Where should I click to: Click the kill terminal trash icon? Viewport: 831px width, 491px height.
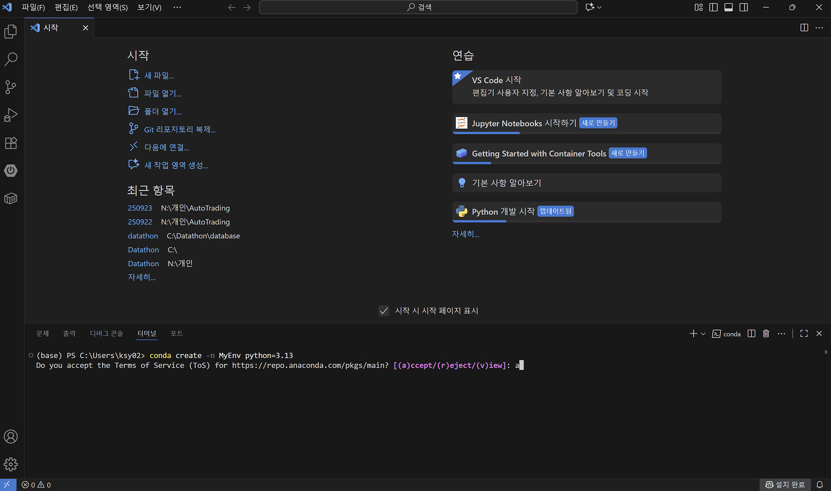coord(766,334)
